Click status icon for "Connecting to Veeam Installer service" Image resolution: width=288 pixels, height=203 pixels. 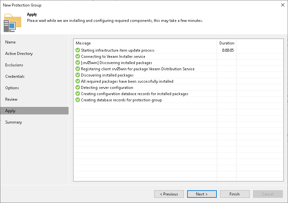tap(77, 56)
